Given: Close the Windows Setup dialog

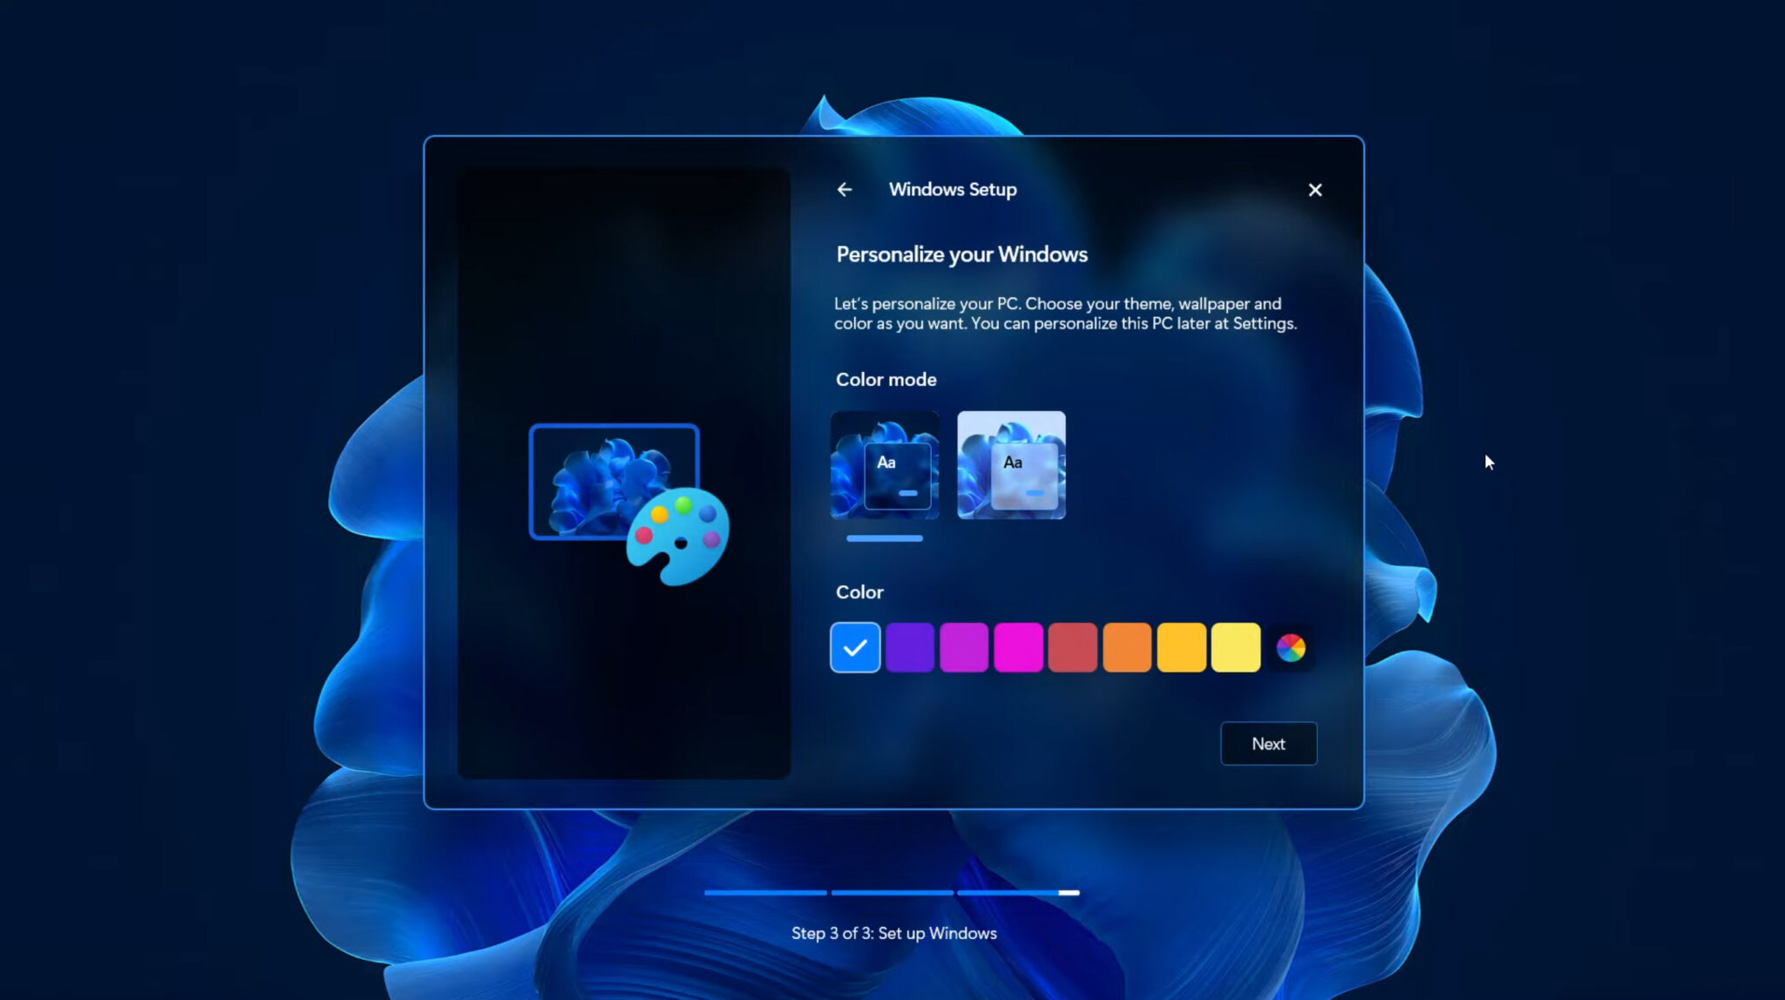Looking at the screenshot, I should (1315, 190).
